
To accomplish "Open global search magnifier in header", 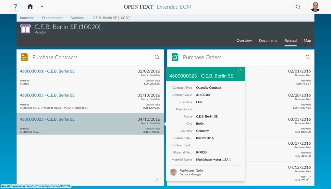I will pyautogui.click(x=298, y=7).
